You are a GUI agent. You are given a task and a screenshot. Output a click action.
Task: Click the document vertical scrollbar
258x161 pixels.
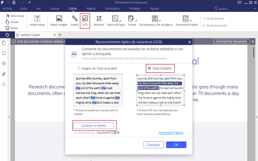click(253, 52)
